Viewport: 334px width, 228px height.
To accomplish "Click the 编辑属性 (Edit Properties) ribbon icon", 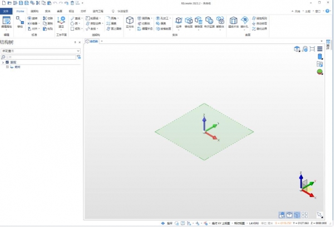I will point(7,21).
